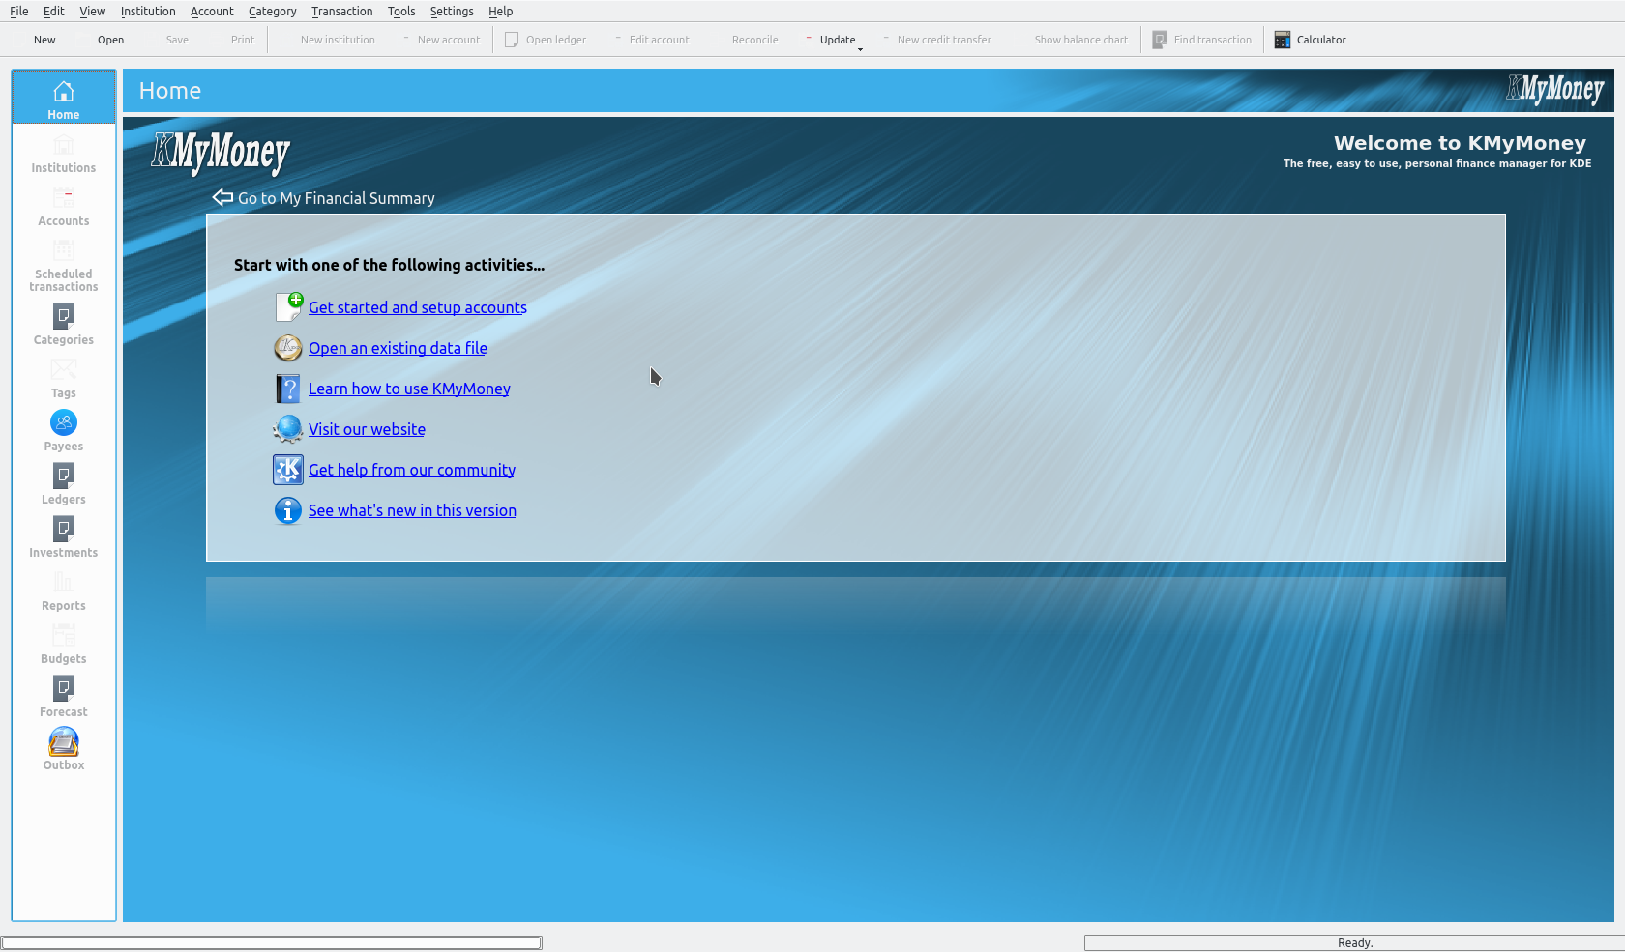Open the Tools menu
Viewport: 1625px width, 952px height.
[401, 12]
